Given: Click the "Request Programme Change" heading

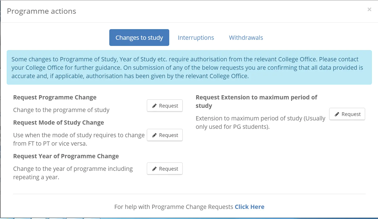Looking at the screenshot, I should [55, 97].
